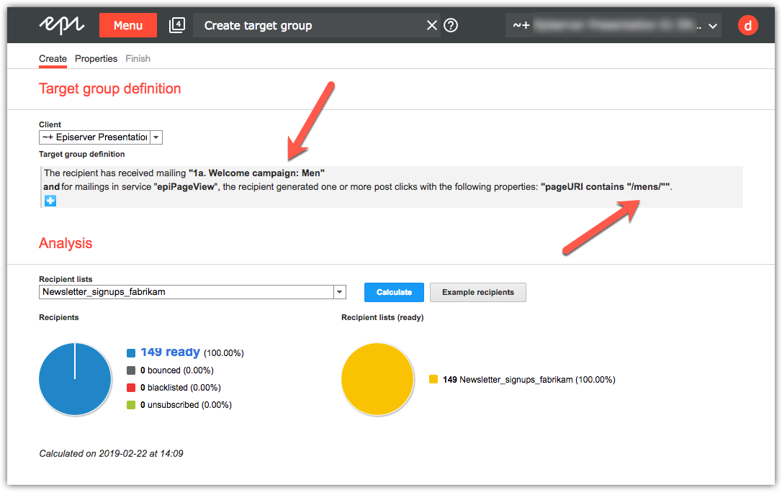The width and height of the screenshot is (782, 492).
Task: Click the blue 'ready' legend swatch
Action: pos(131,353)
